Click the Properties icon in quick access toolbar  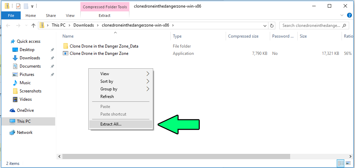click(x=18, y=6)
